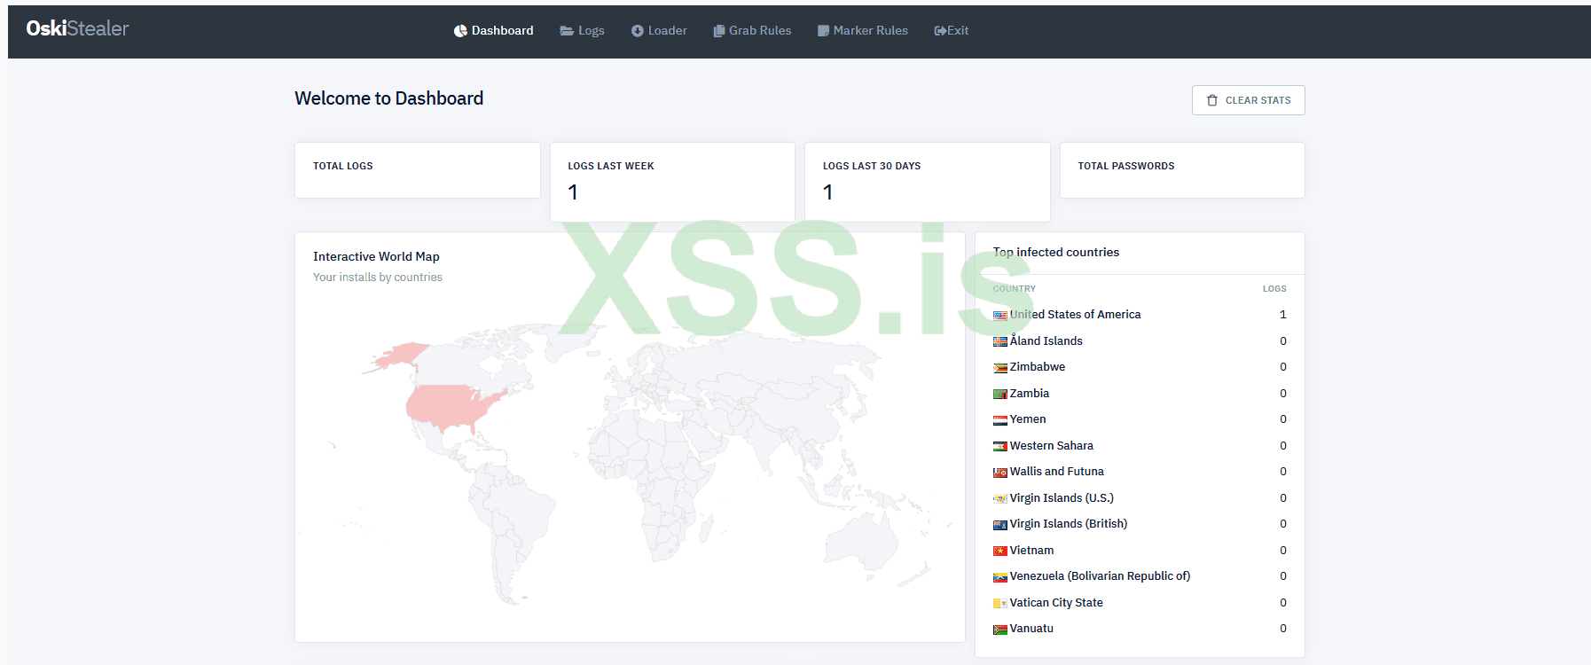The height and width of the screenshot is (665, 1591).
Task: Select the Vietnam country name
Action: coord(1032,550)
